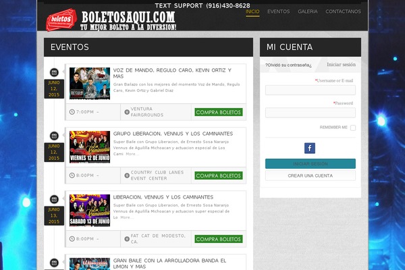Click the Fat Cat de Modesto, CA. text
This screenshot has width=405, height=270.
pyautogui.click(x=158, y=239)
